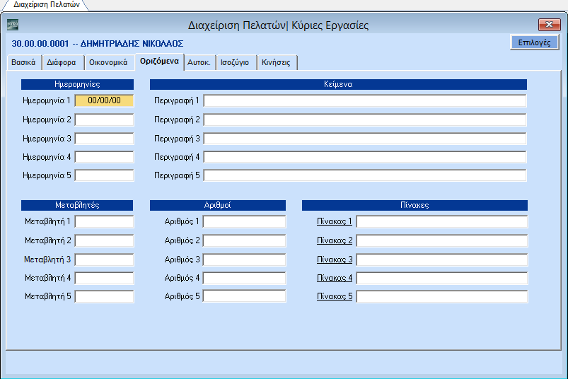Click the input field beside Πίνακας 5

click(442, 296)
